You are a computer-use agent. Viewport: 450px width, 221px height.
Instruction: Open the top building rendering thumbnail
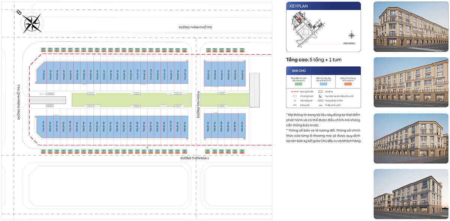411,27
